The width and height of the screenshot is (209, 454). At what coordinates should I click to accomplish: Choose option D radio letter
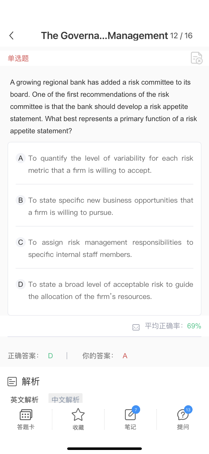pos(21,285)
